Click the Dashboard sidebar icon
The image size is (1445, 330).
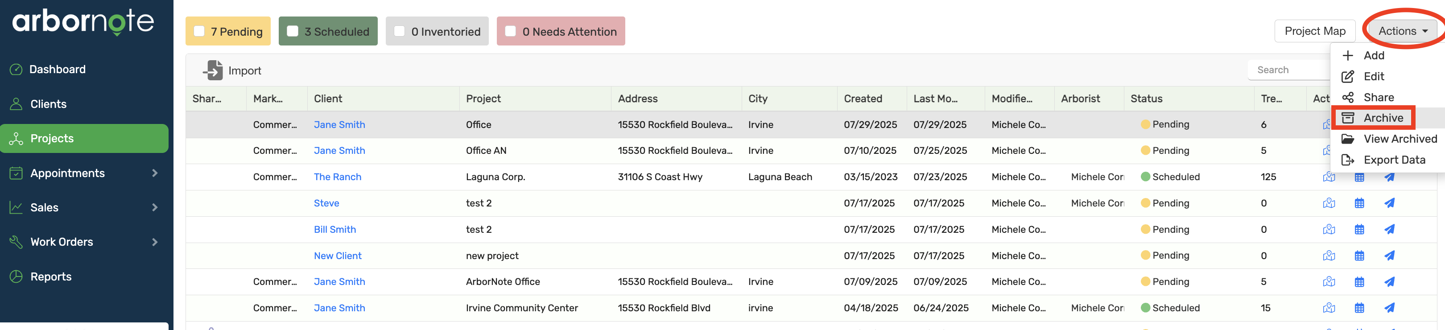(x=16, y=70)
